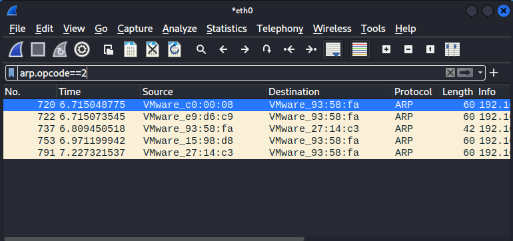
Task: Reload this capture file
Action: coord(175,50)
